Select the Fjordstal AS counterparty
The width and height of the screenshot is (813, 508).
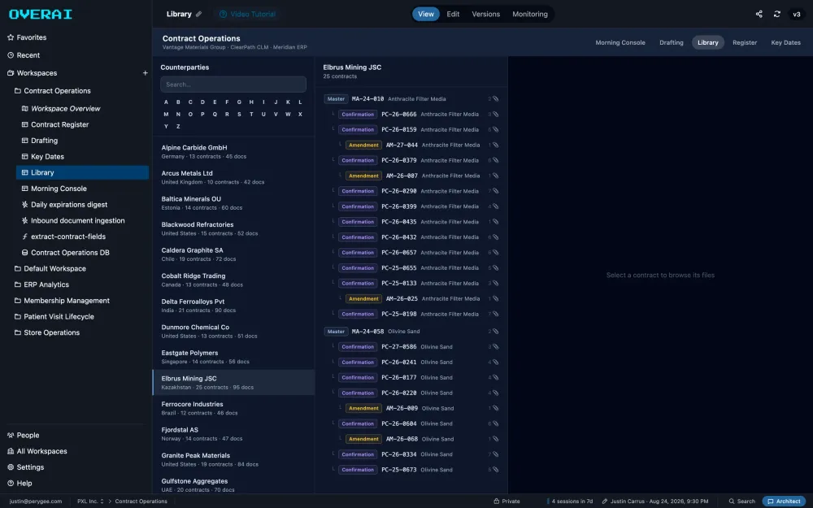point(233,434)
